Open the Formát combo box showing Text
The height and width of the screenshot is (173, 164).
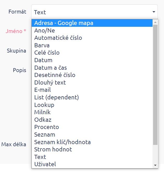coord(94,12)
